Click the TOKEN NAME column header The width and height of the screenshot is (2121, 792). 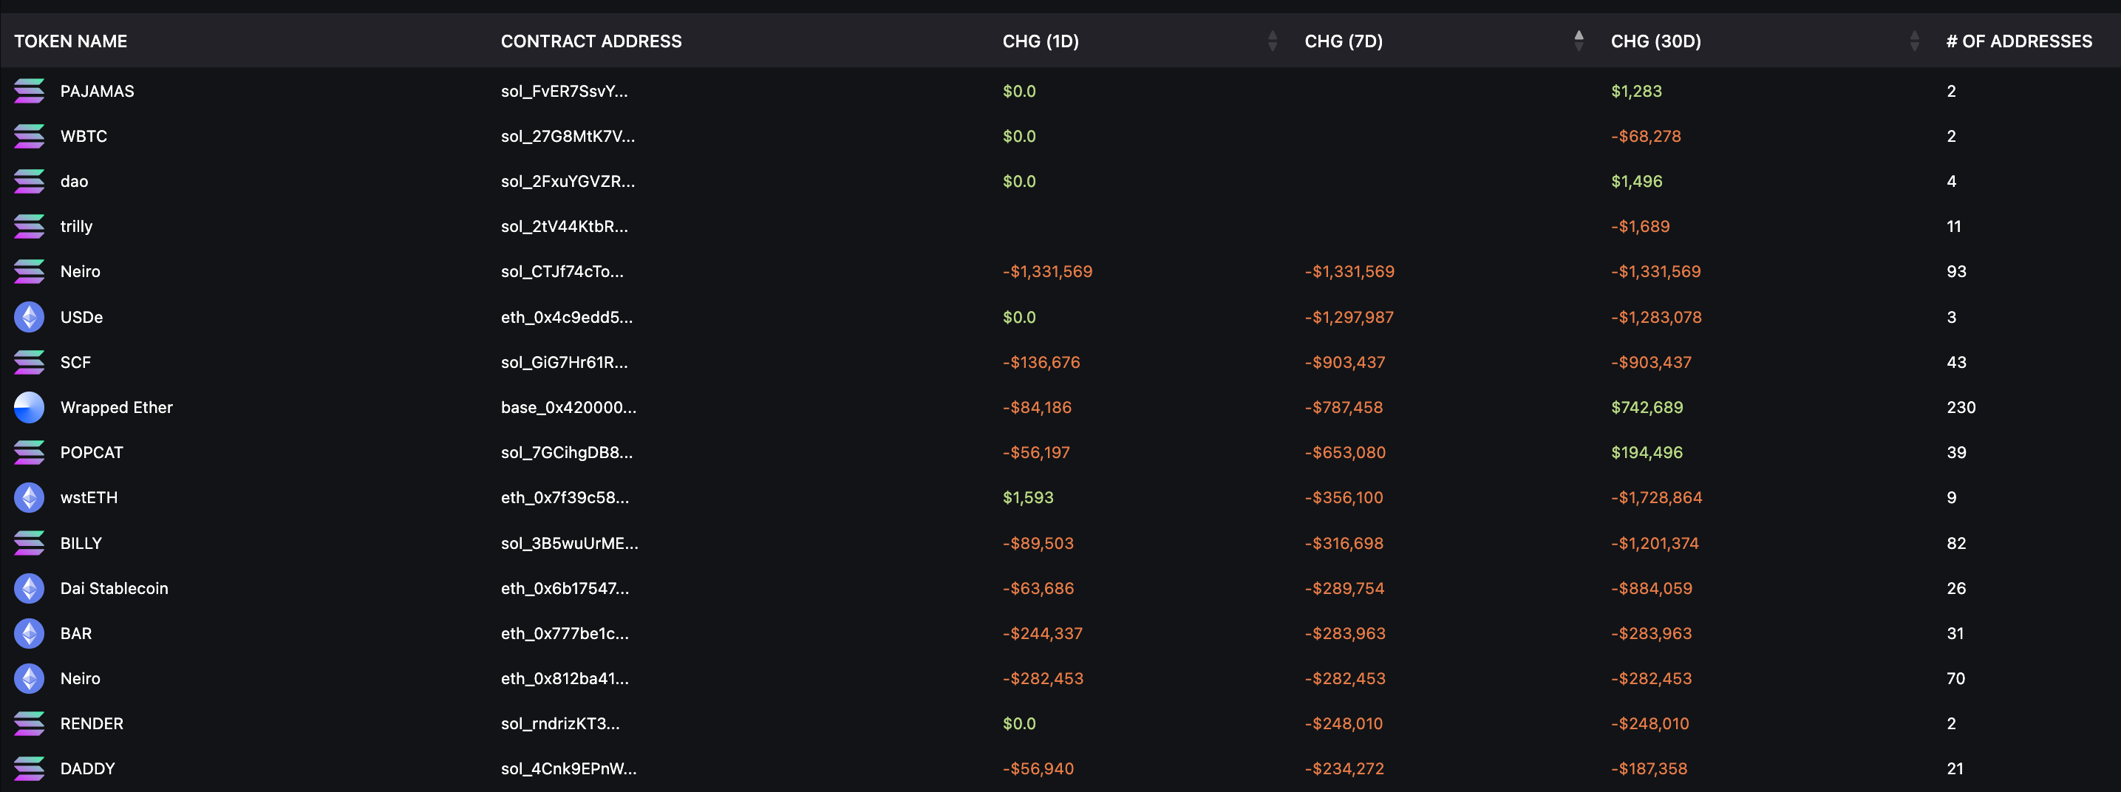tap(71, 41)
